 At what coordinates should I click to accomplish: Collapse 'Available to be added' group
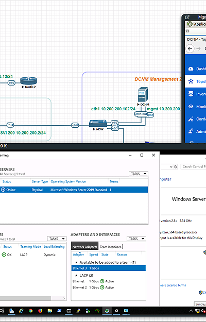[x=76, y=262]
